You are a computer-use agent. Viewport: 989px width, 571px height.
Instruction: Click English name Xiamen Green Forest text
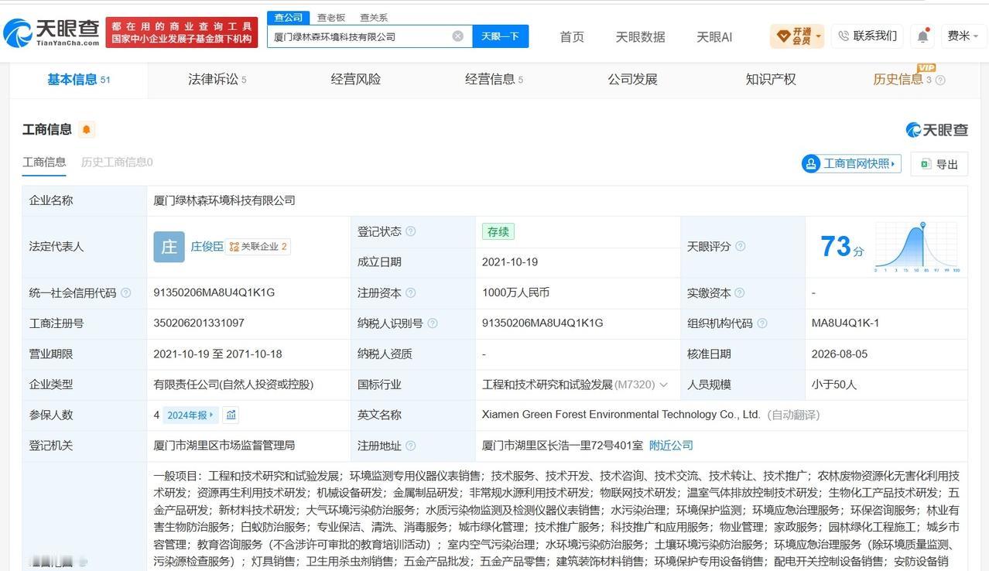pyautogui.click(x=621, y=415)
